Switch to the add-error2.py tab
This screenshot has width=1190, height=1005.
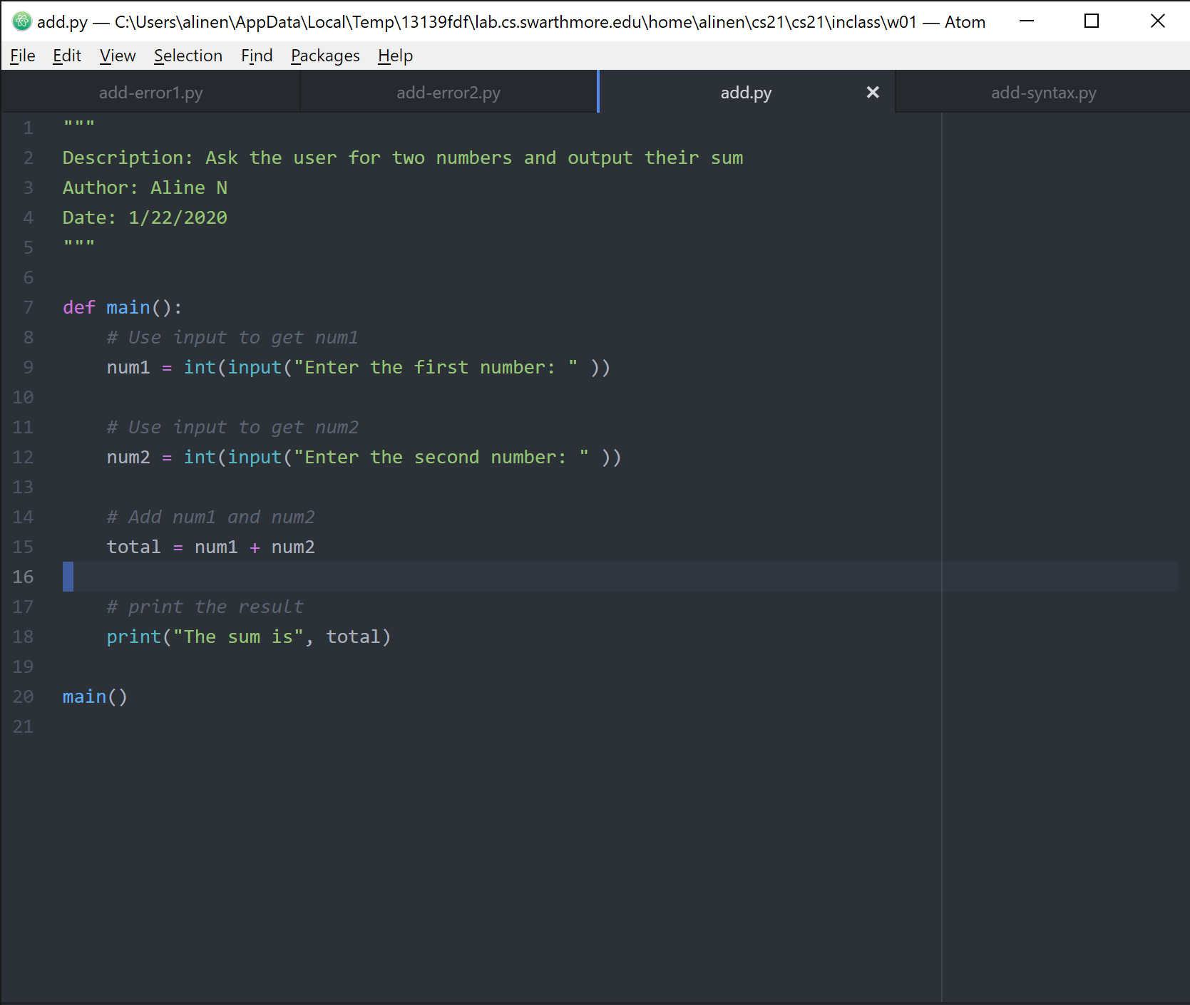point(448,93)
